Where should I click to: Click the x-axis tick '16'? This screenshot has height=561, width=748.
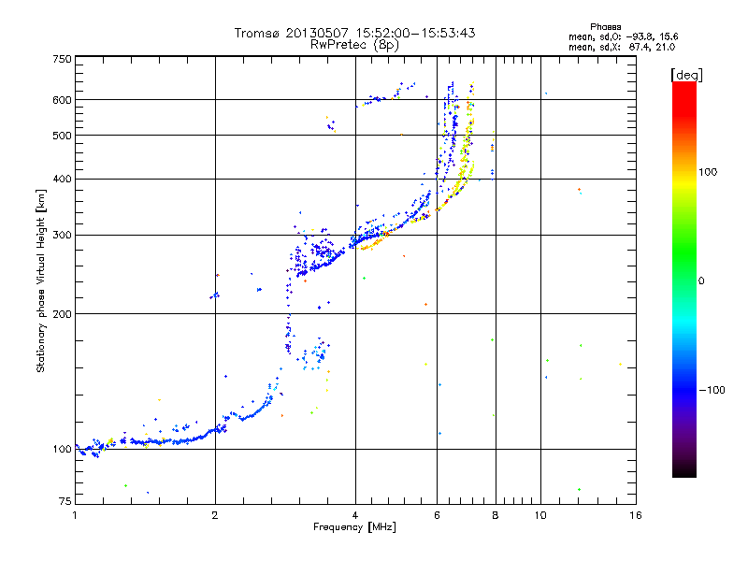[636, 515]
